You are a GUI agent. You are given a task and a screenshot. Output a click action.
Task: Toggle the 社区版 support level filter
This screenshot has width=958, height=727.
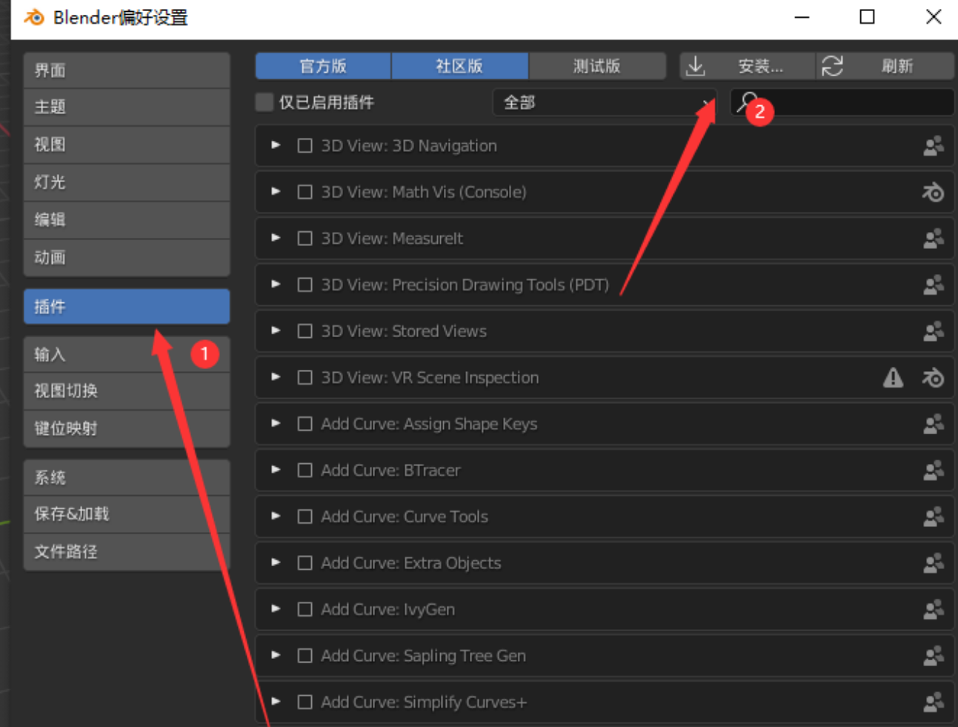point(459,66)
